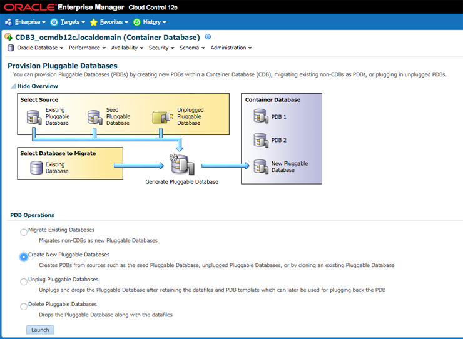This screenshot has height=339, width=463.
Task: Expand the Oracle Database menu
Action: pos(40,48)
